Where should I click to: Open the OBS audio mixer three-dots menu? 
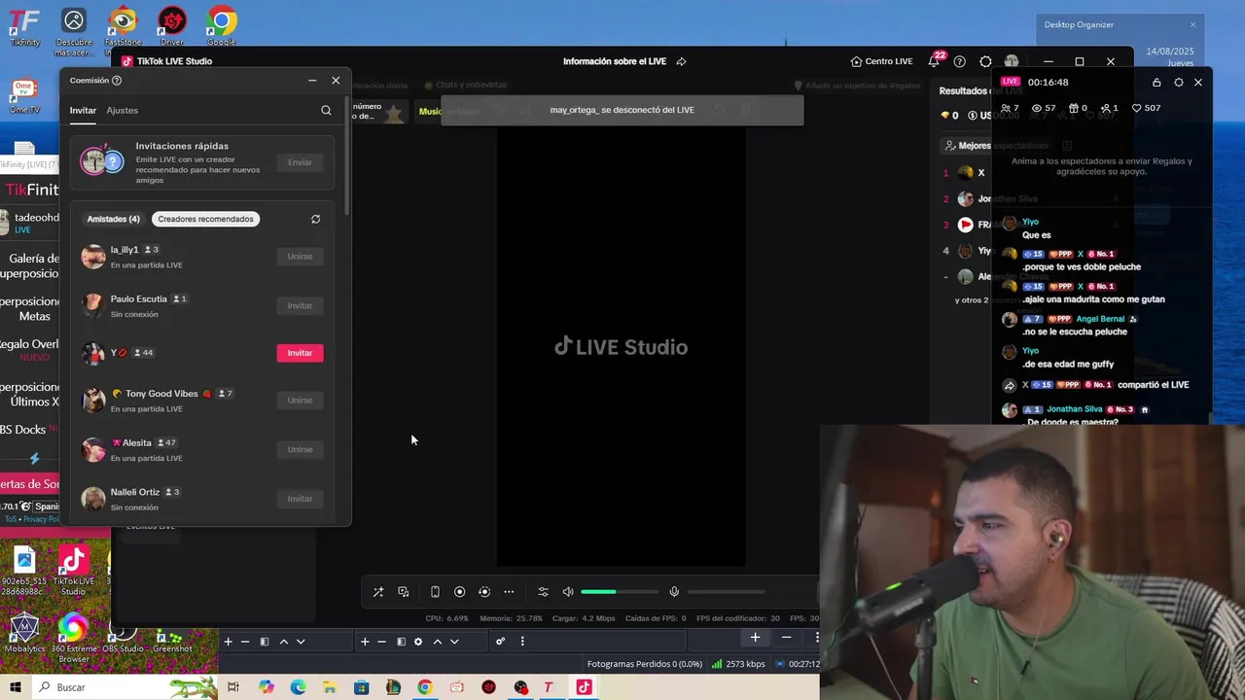(522, 642)
